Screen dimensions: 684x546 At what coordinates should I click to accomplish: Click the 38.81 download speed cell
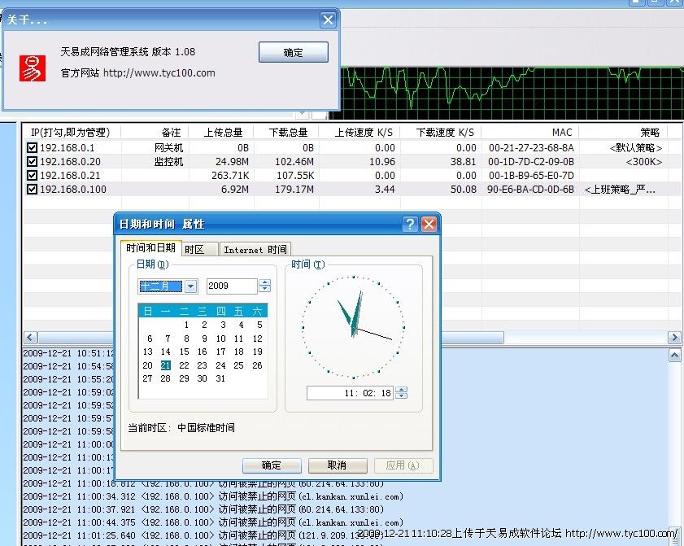(464, 162)
